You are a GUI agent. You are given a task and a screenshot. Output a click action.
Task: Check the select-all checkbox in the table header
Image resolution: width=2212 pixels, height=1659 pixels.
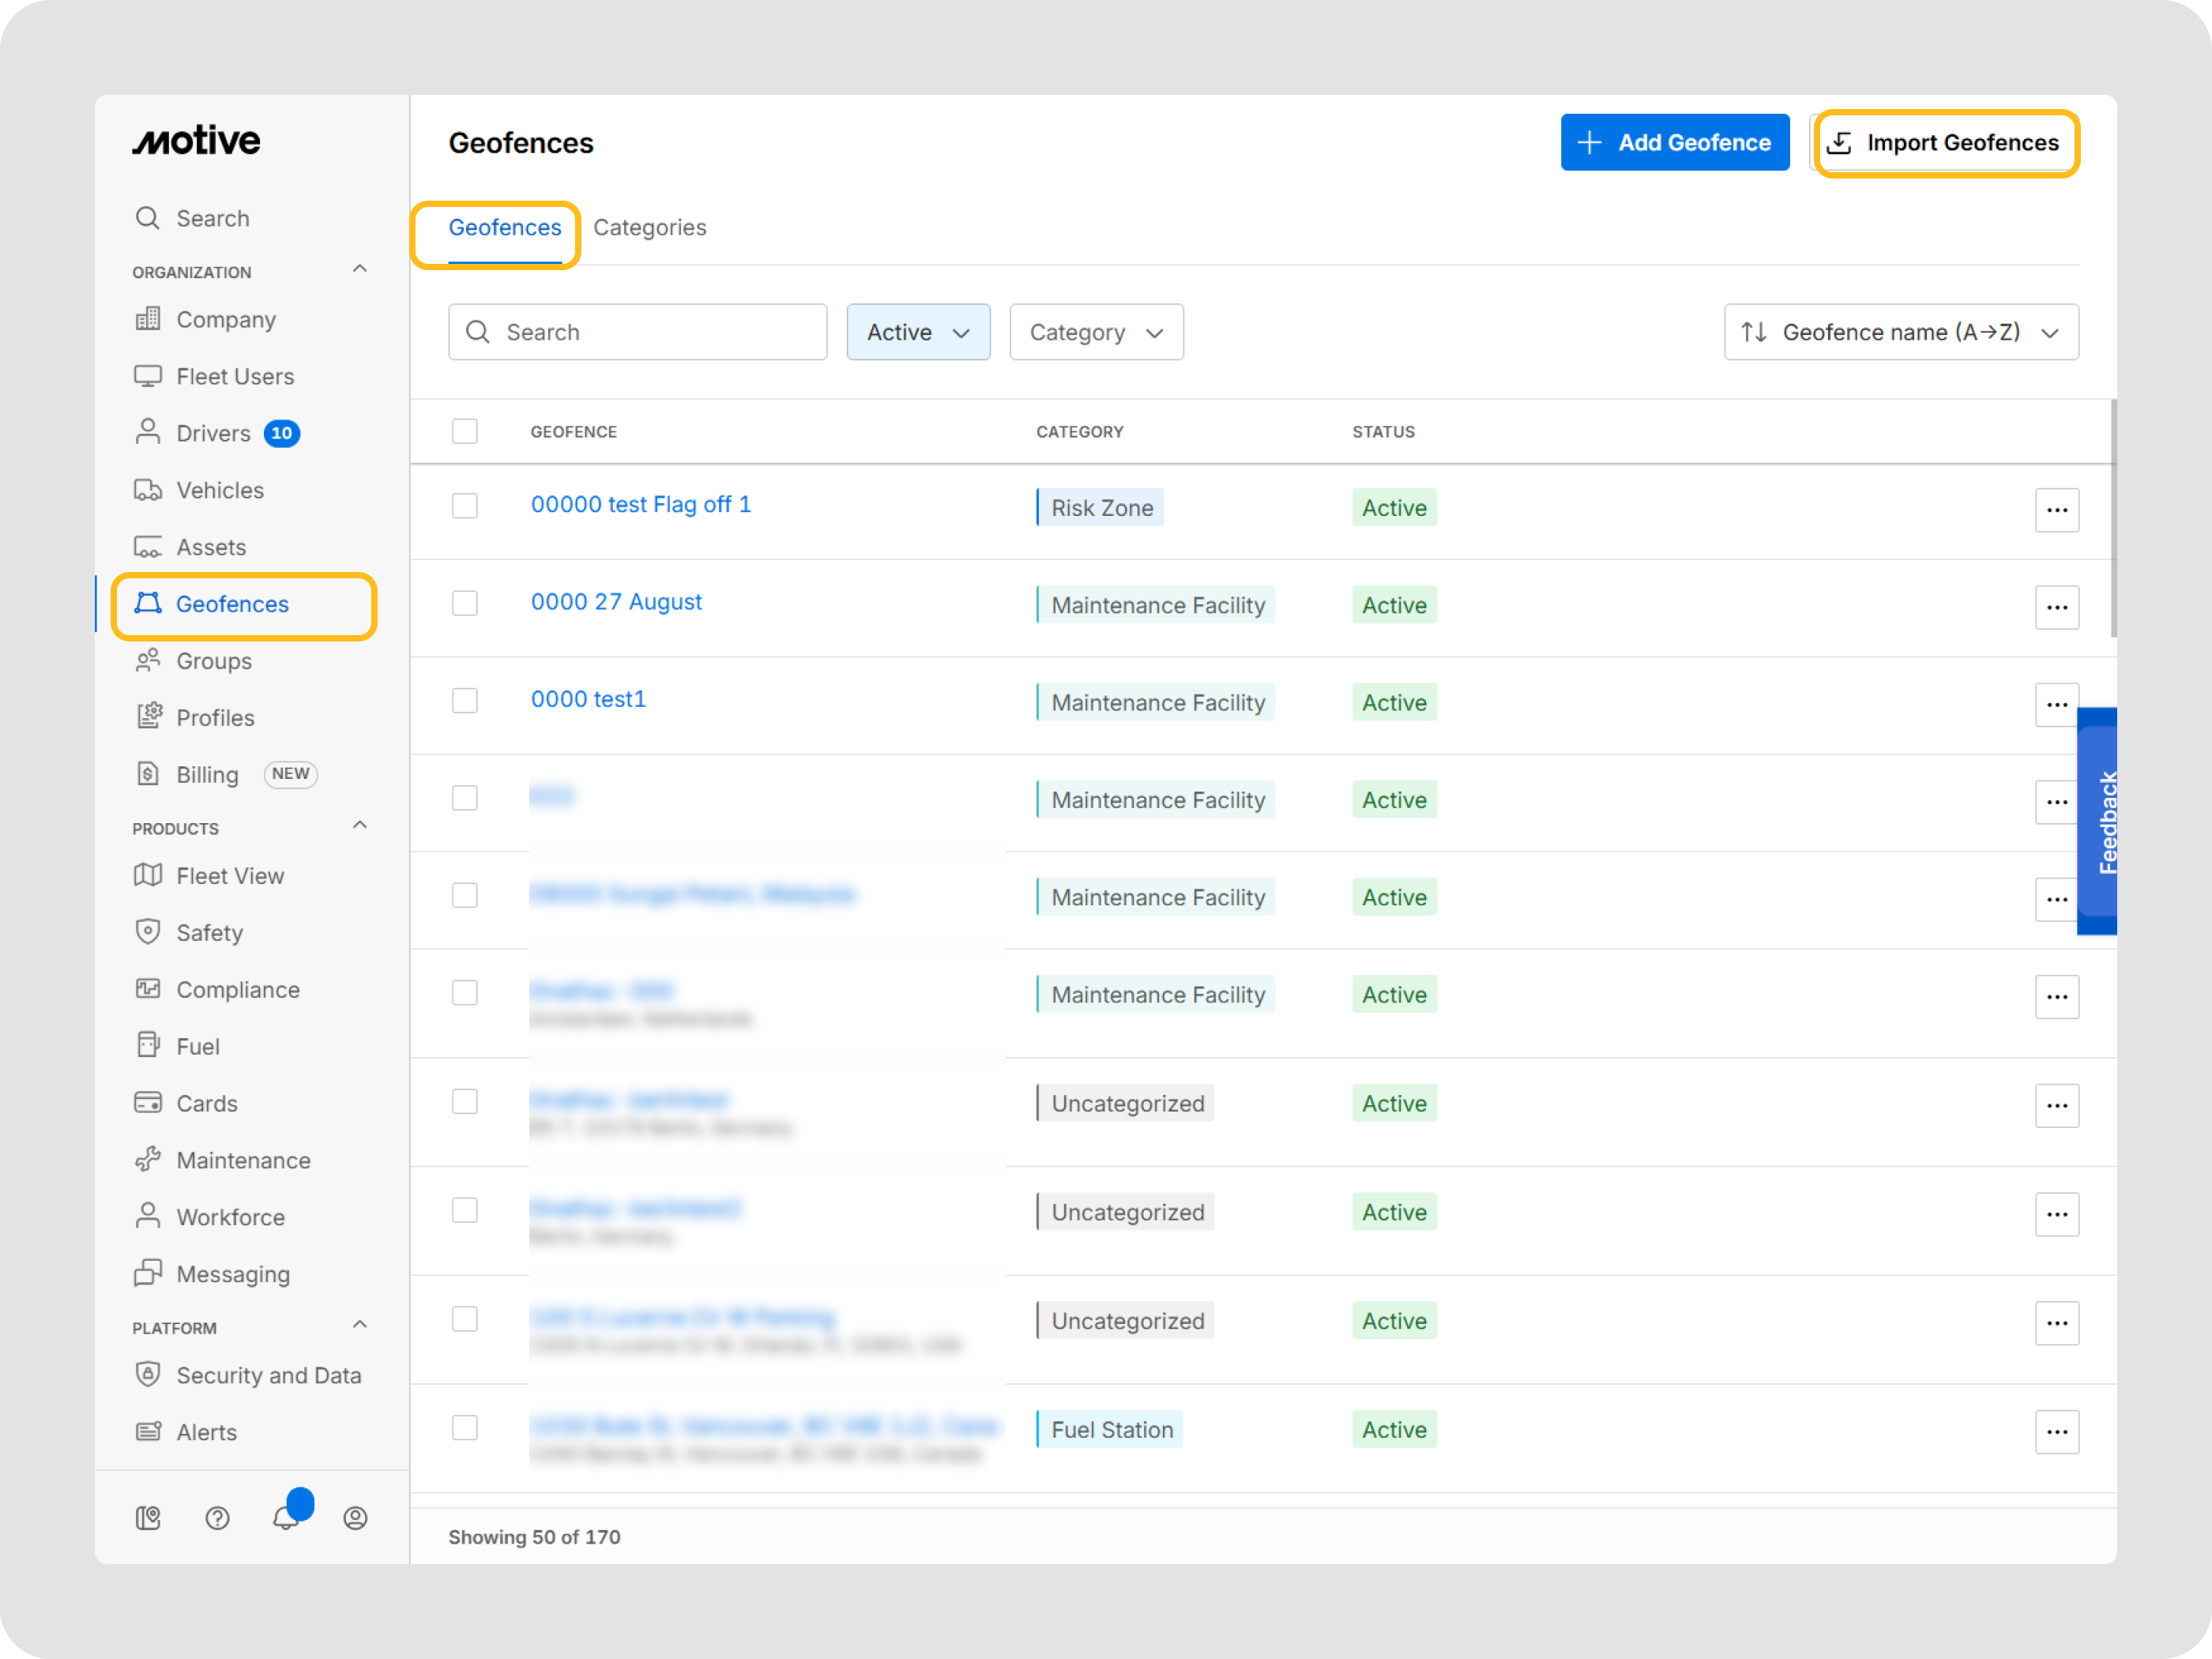tap(465, 431)
